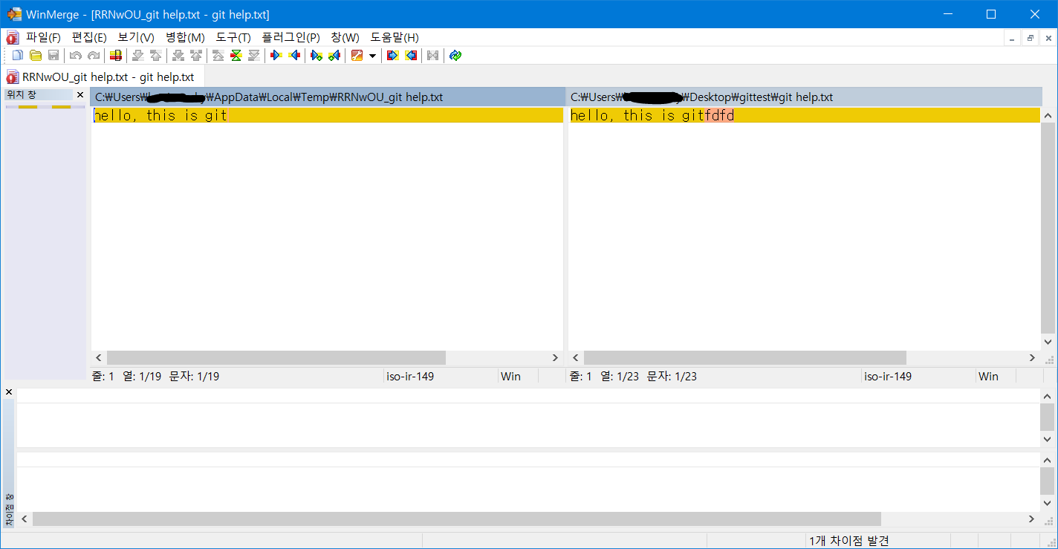Go to the previous conflict
The width and height of the screenshot is (1058, 549).
196,56
